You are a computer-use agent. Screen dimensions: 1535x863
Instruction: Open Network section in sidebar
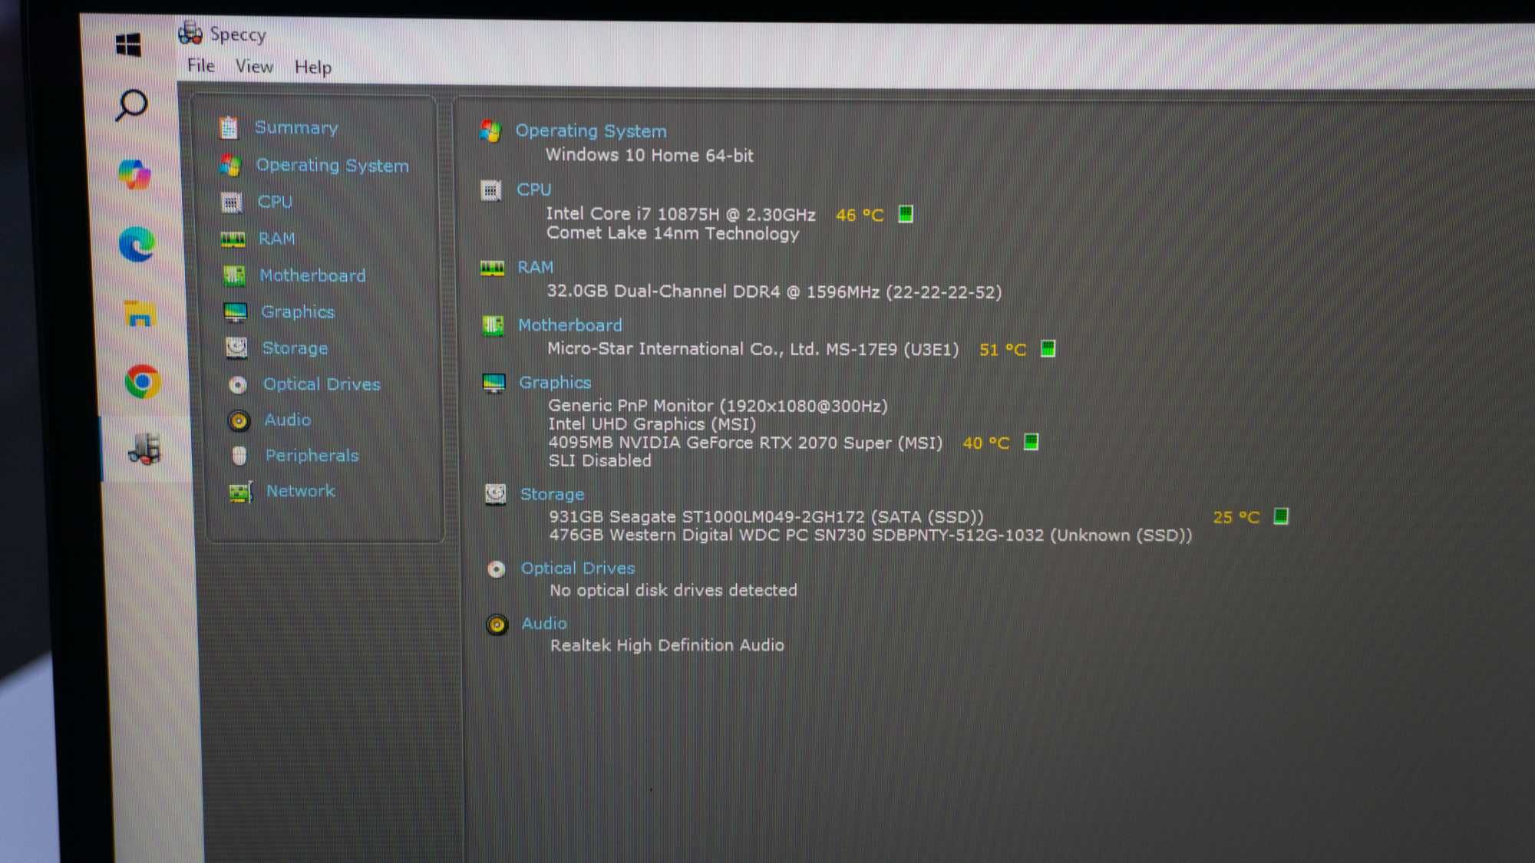pos(301,491)
